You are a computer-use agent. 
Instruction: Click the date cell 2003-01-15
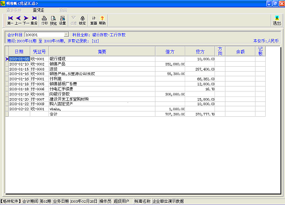tap(19, 69)
